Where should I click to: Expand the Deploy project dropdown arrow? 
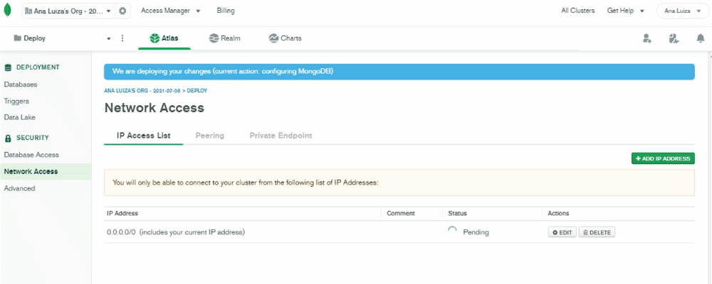108,38
